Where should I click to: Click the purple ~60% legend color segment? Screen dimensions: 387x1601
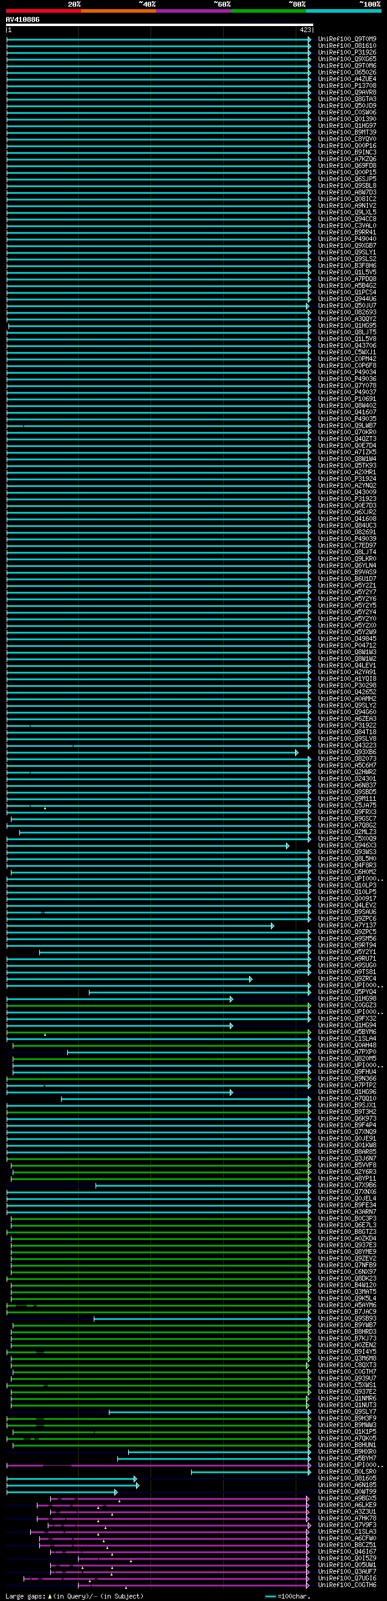tap(193, 10)
